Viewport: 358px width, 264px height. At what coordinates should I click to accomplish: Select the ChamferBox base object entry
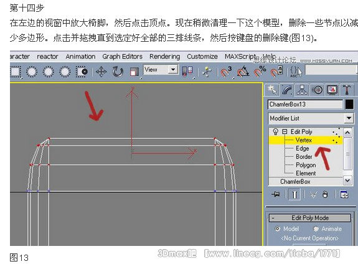pyautogui.click(x=295, y=182)
